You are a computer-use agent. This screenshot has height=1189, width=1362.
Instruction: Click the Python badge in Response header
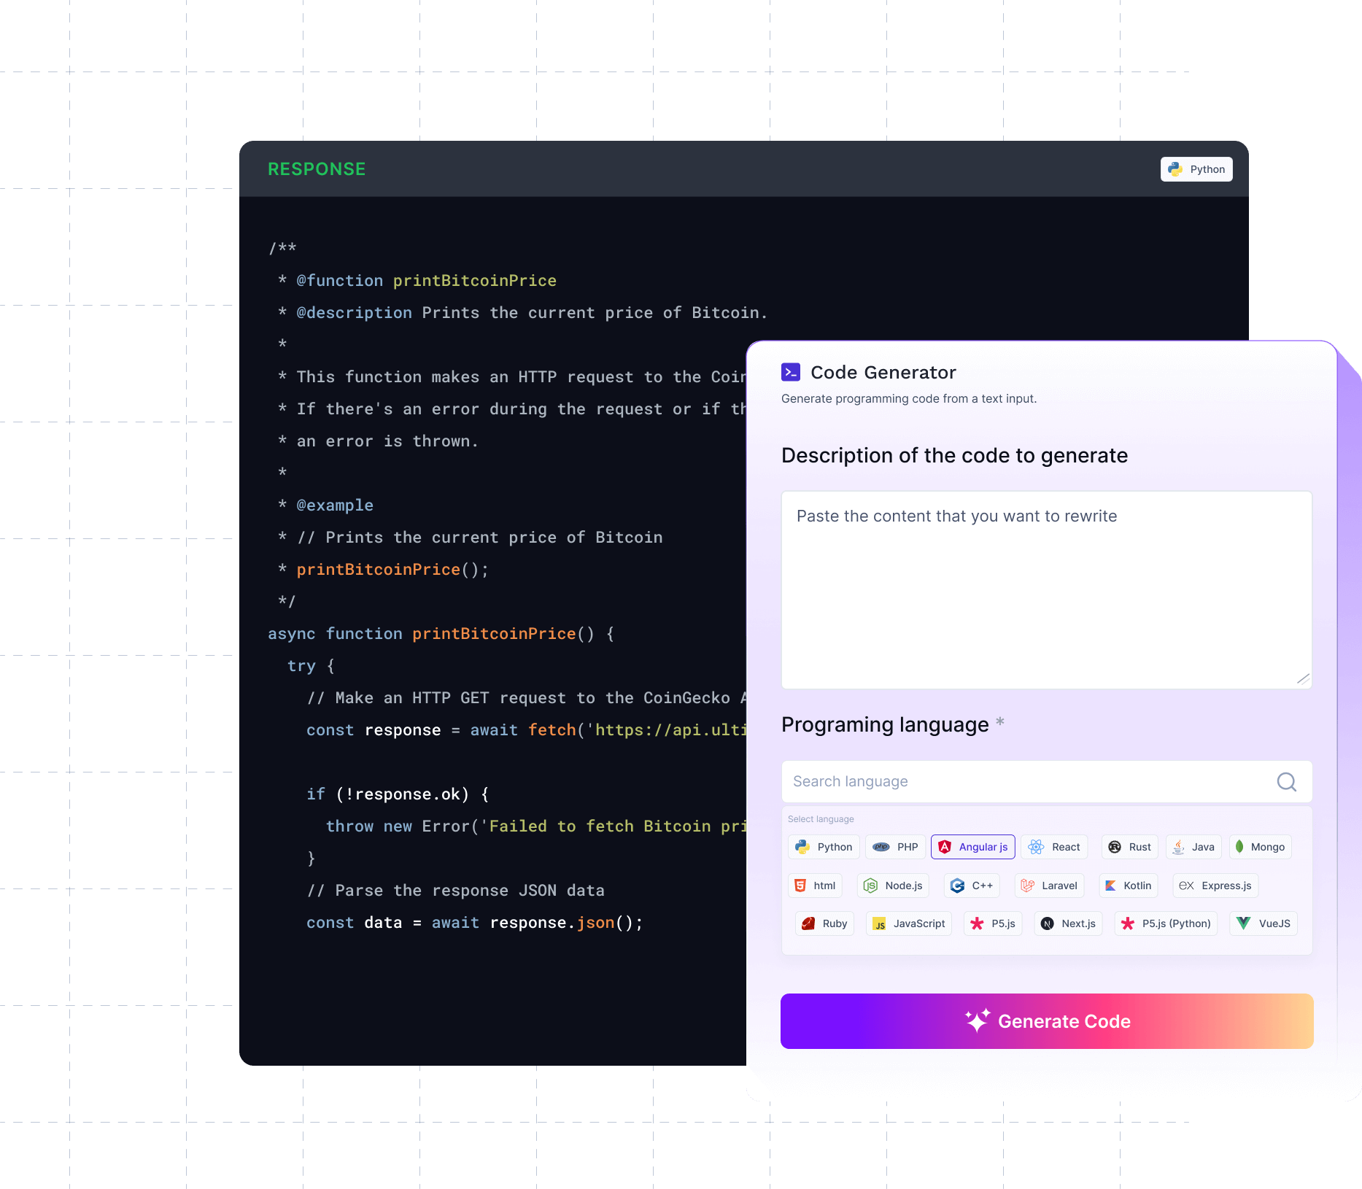(1196, 169)
